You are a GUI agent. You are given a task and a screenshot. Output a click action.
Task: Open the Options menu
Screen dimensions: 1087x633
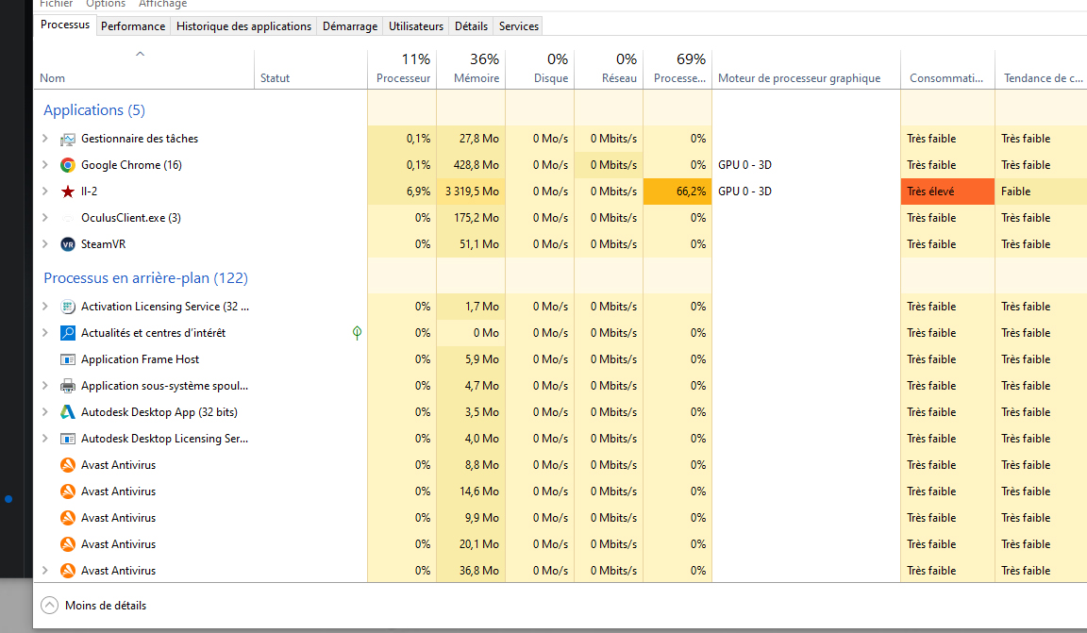[106, 4]
